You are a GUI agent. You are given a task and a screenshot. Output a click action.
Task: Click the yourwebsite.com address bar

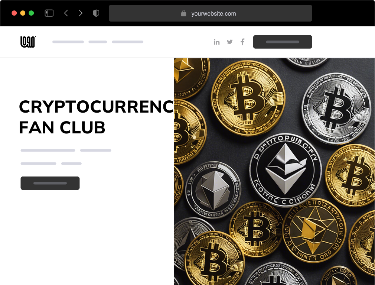[x=211, y=13]
